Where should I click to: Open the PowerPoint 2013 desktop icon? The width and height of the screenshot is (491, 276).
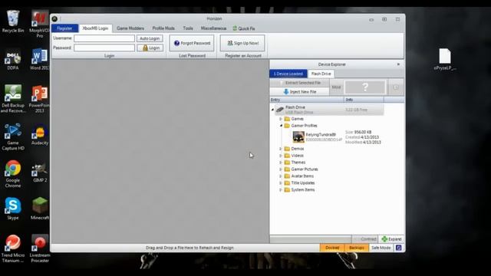pos(39,99)
